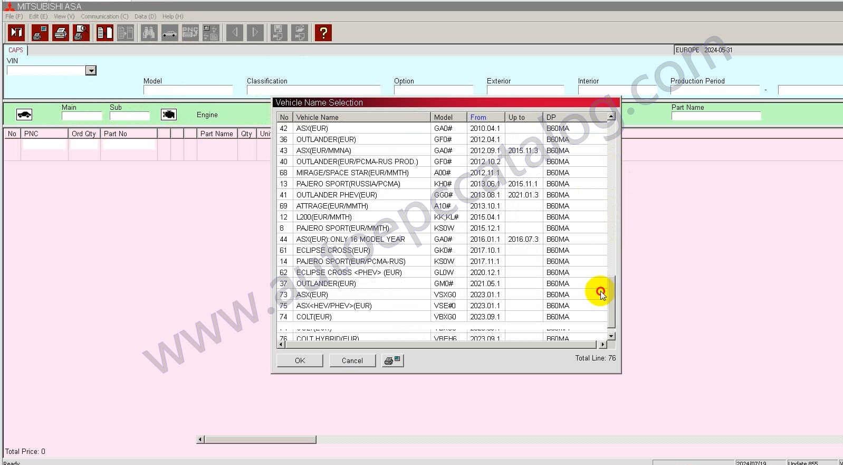Viewport: 843px width, 465px height.
Task: Click the greyed list settings toolbar icon
Action: pos(210,33)
